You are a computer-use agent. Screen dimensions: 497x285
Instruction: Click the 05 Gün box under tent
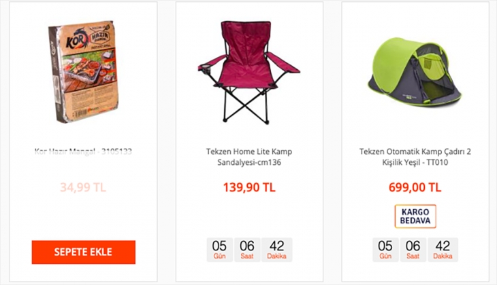click(x=385, y=250)
